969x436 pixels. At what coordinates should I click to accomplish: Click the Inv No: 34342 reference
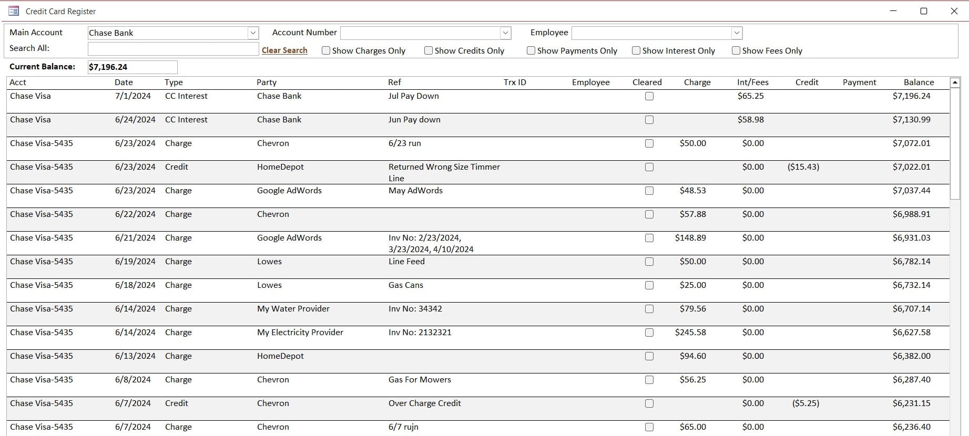tap(415, 309)
